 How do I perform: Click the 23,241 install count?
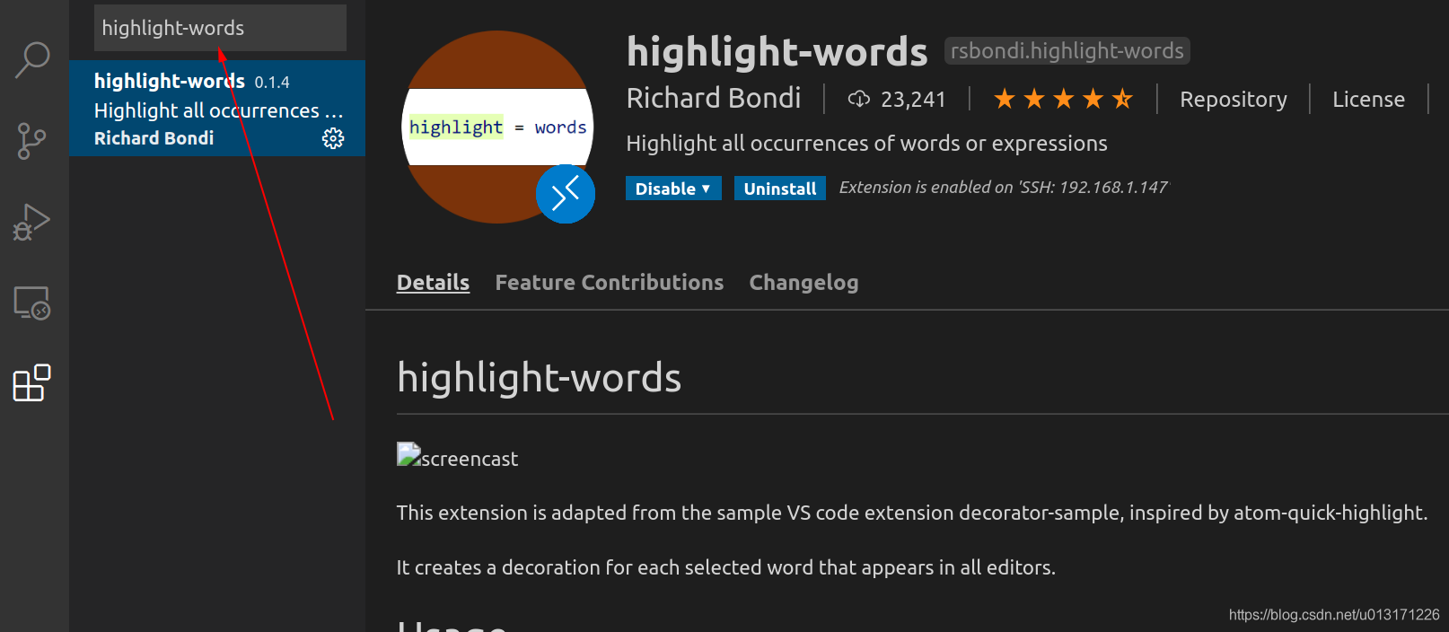pyautogui.click(x=913, y=100)
